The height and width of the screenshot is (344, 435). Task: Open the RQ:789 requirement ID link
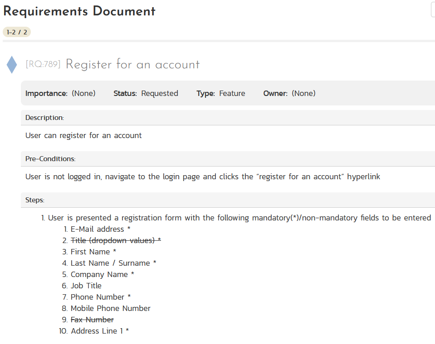43,64
